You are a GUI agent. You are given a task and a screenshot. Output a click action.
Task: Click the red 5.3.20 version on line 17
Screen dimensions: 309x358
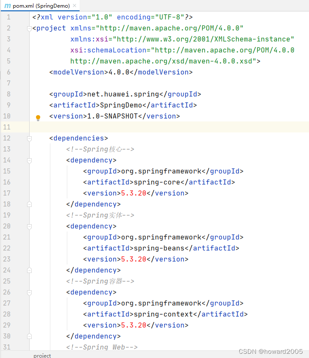tap(133, 193)
